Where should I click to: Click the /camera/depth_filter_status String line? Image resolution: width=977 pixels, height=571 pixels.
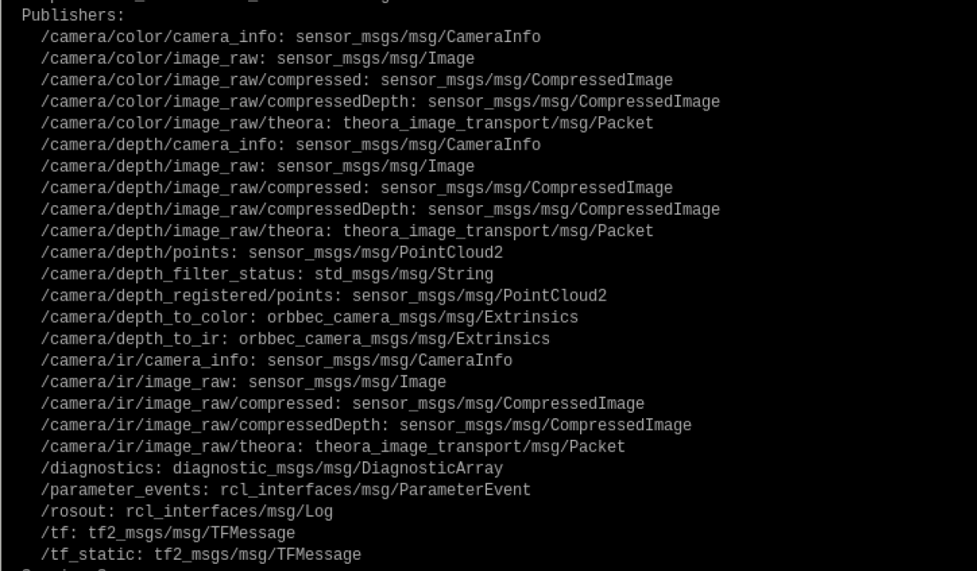pos(267,274)
